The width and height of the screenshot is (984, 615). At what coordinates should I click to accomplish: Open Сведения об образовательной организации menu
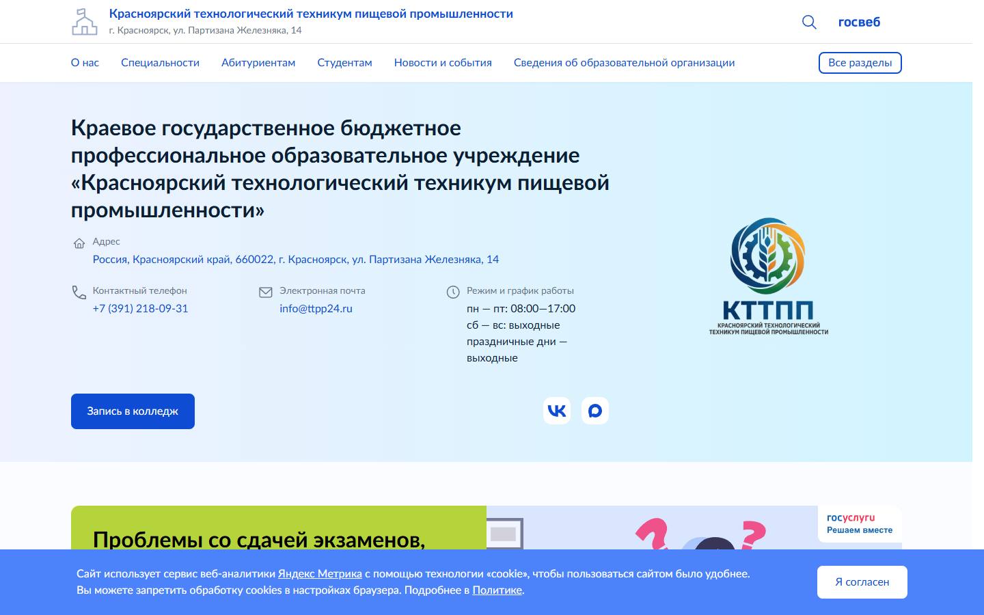coord(624,62)
